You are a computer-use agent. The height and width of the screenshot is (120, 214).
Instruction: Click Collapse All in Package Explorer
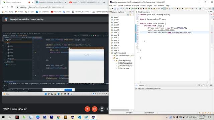pos(128,15)
